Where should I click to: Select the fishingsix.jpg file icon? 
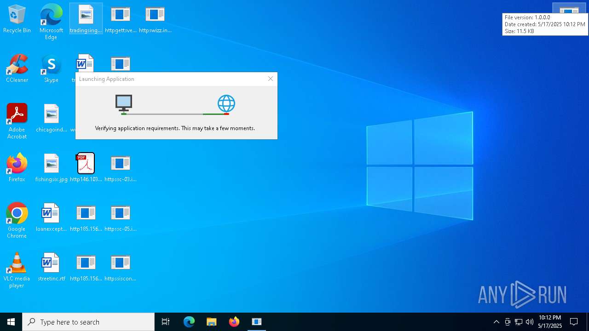52,168
